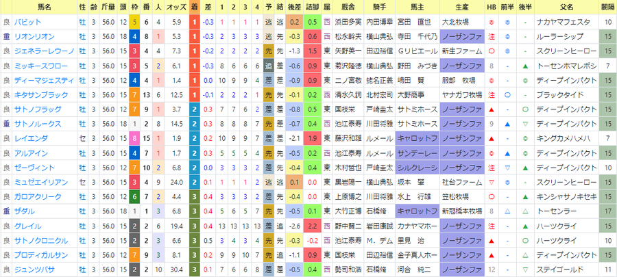Select odds value 12.5
The height and width of the screenshot is (277, 617).
click(176, 95)
